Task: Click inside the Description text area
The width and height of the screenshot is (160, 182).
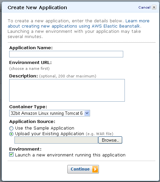Action: pyautogui.click(x=67, y=90)
